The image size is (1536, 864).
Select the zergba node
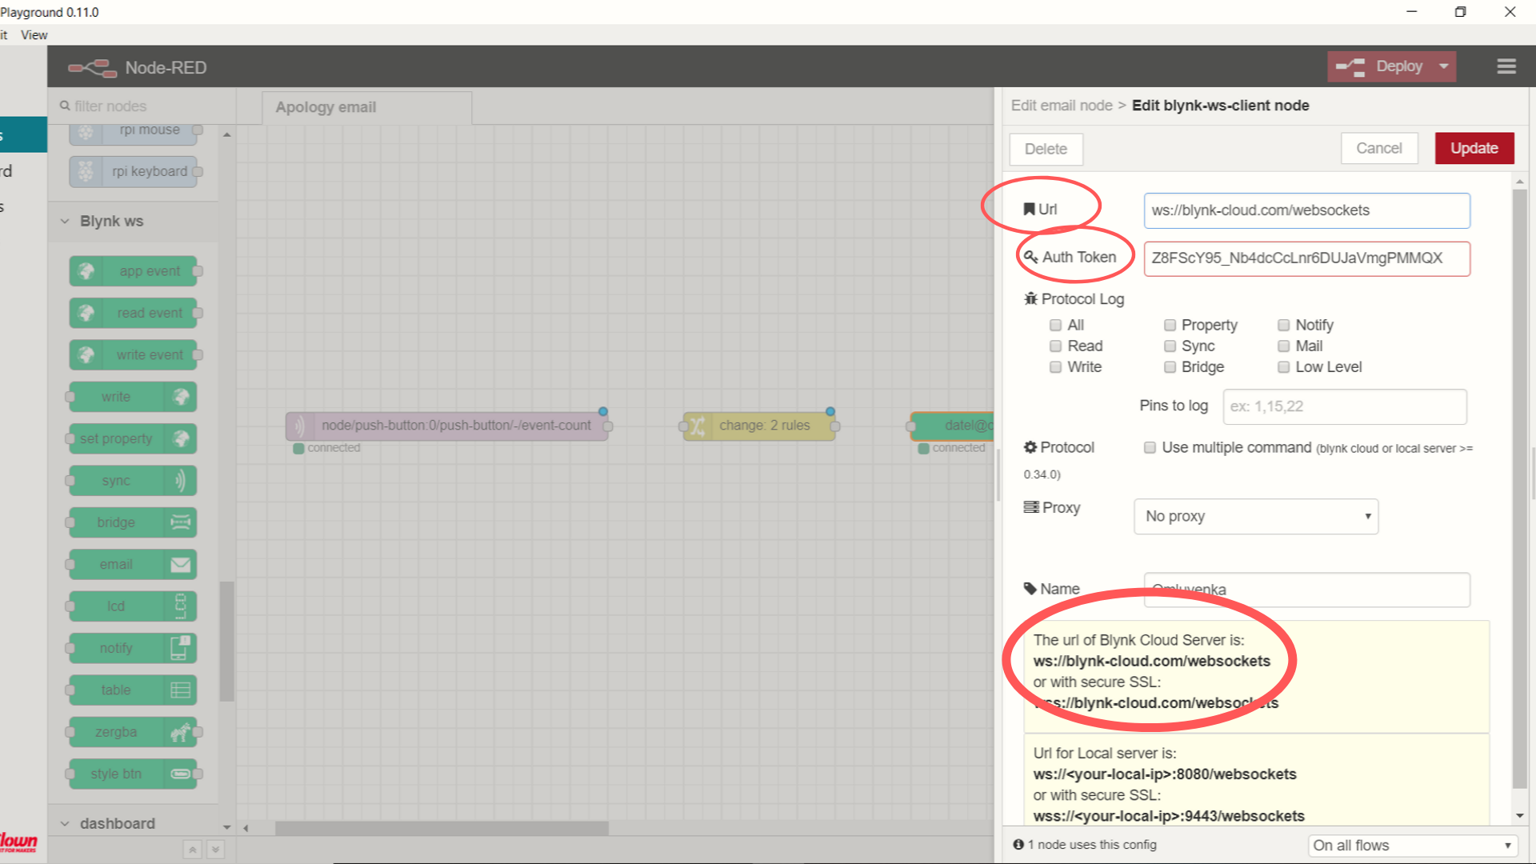click(x=133, y=732)
